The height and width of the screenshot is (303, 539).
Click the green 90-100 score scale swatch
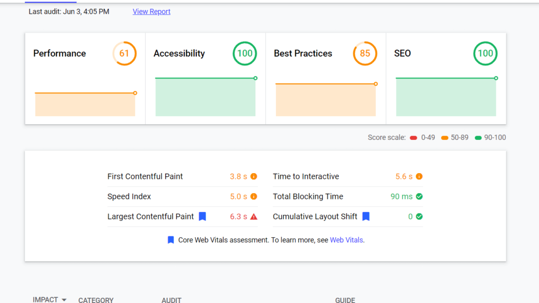point(478,138)
